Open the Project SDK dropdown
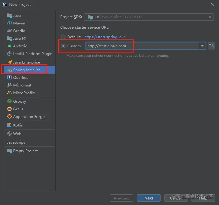219x205 pixels. coord(149,17)
